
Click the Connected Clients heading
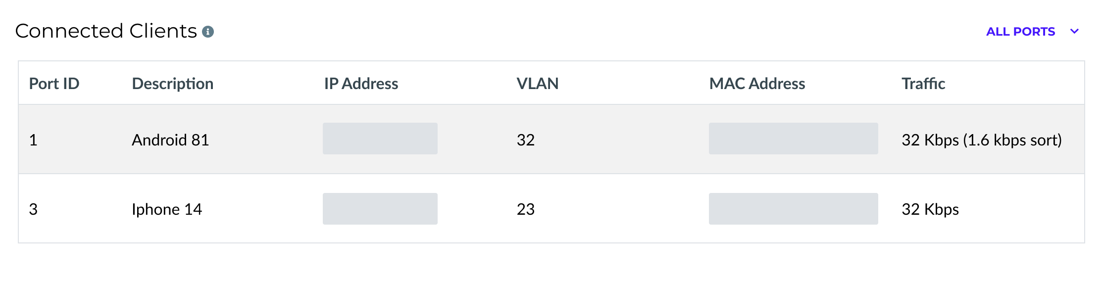coord(106,31)
